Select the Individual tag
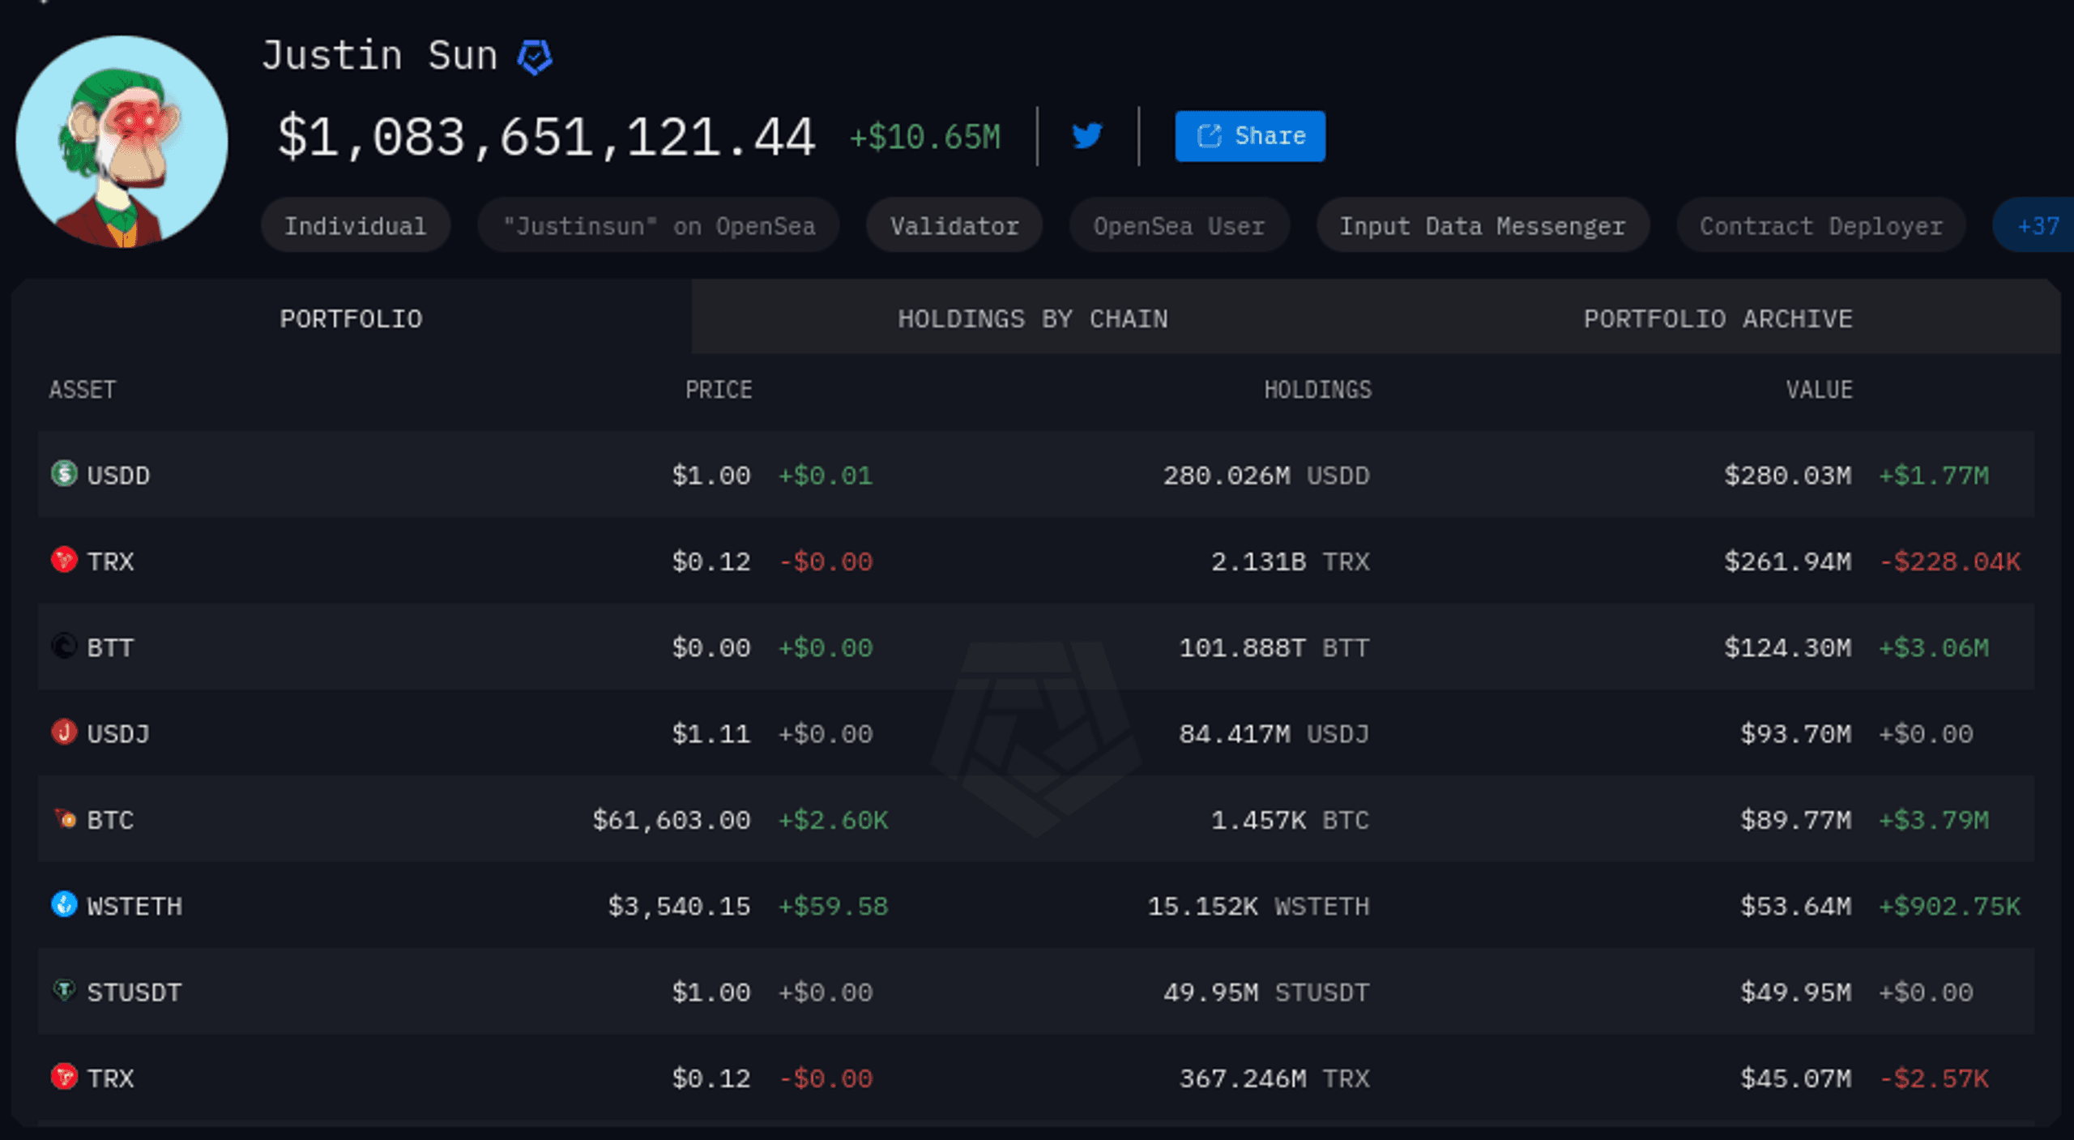This screenshot has height=1140, width=2074. pyautogui.click(x=355, y=225)
